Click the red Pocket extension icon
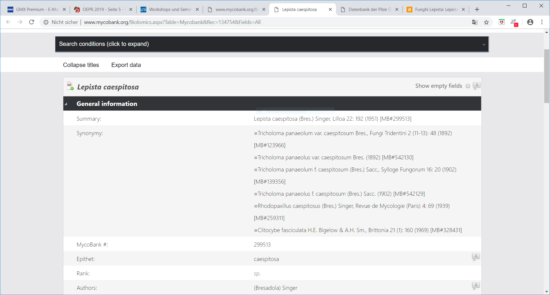This screenshot has height=295, width=550. (x=502, y=22)
